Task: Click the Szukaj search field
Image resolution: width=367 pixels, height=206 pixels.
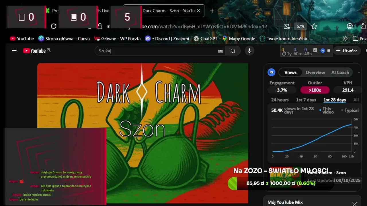Action: coord(156,51)
